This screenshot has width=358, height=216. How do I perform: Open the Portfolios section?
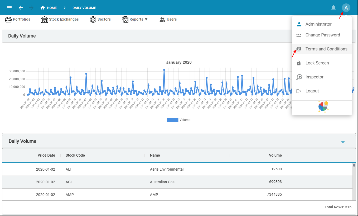pos(18,19)
